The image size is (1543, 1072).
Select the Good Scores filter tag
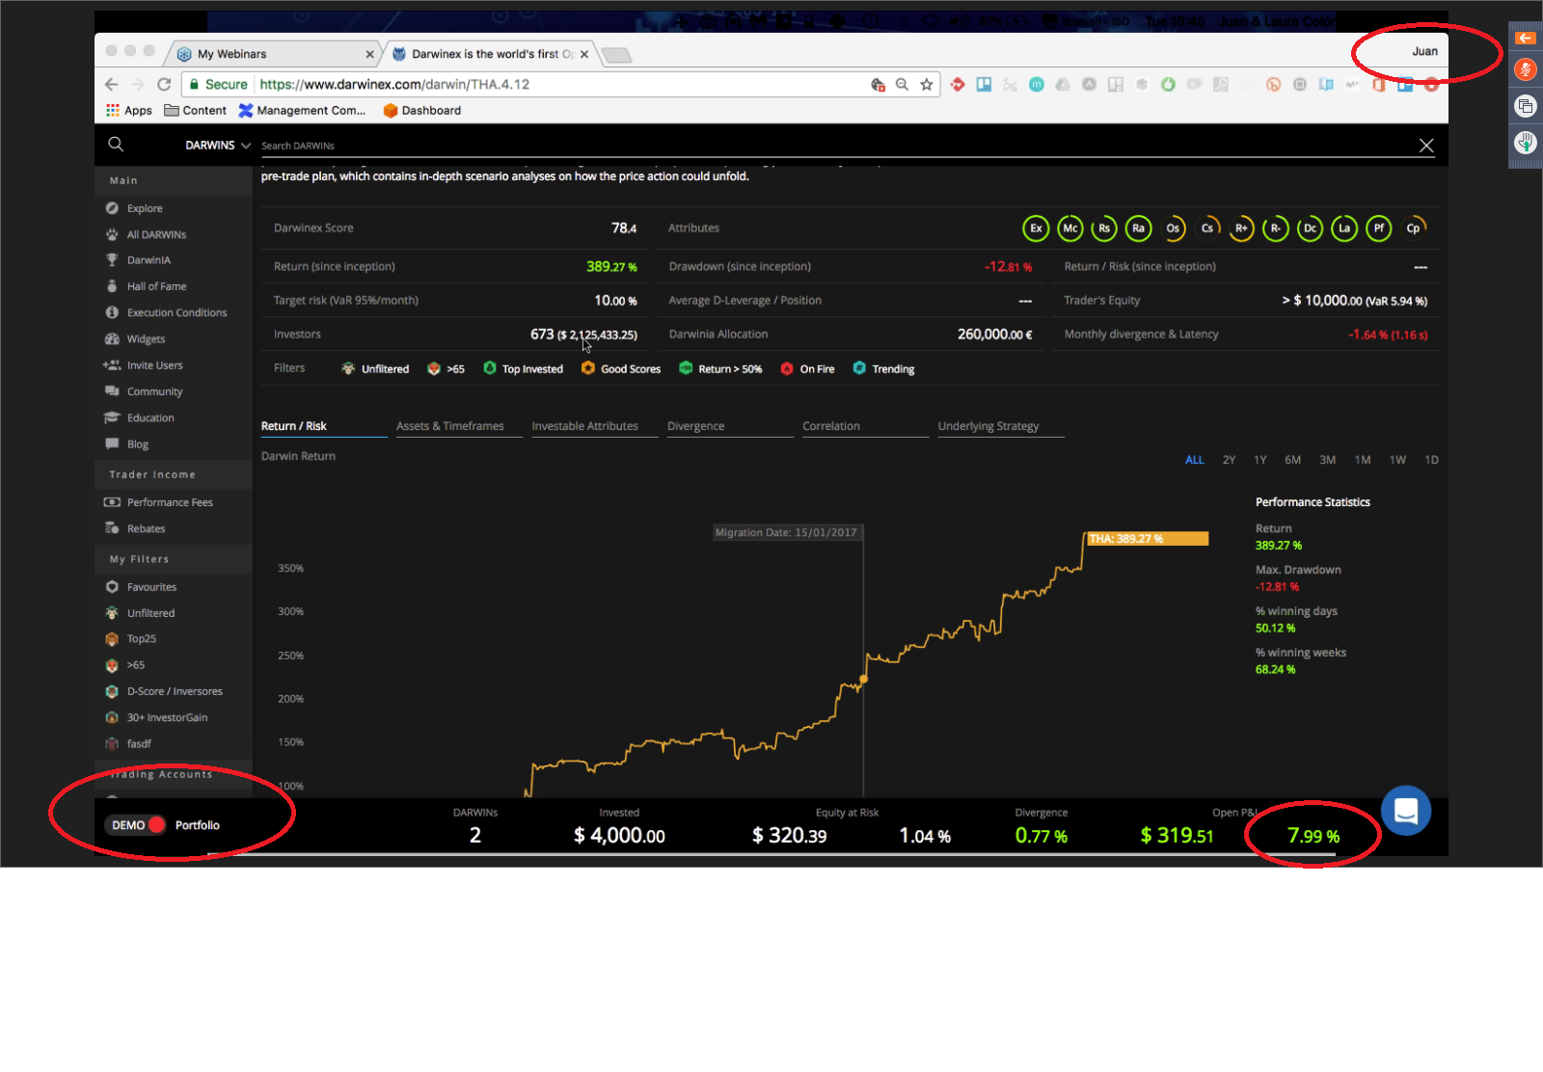(621, 369)
